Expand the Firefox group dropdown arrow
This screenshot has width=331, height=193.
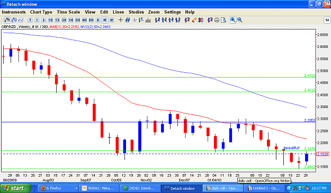click(x=76, y=188)
